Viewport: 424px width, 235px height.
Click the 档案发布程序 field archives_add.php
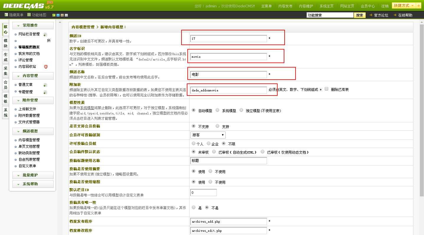(x=229, y=221)
